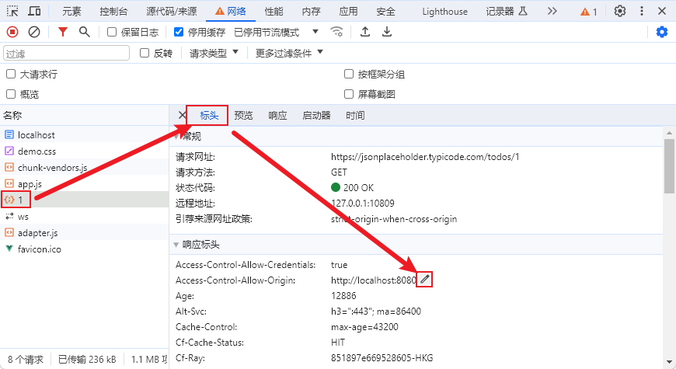
Task: Open the network search magnifier
Action: click(85, 32)
